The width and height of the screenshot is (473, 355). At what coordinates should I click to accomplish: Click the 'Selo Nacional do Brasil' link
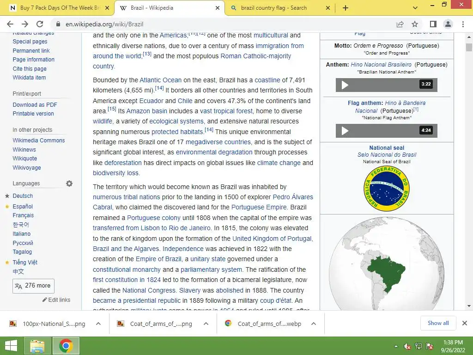pos(387,155)
